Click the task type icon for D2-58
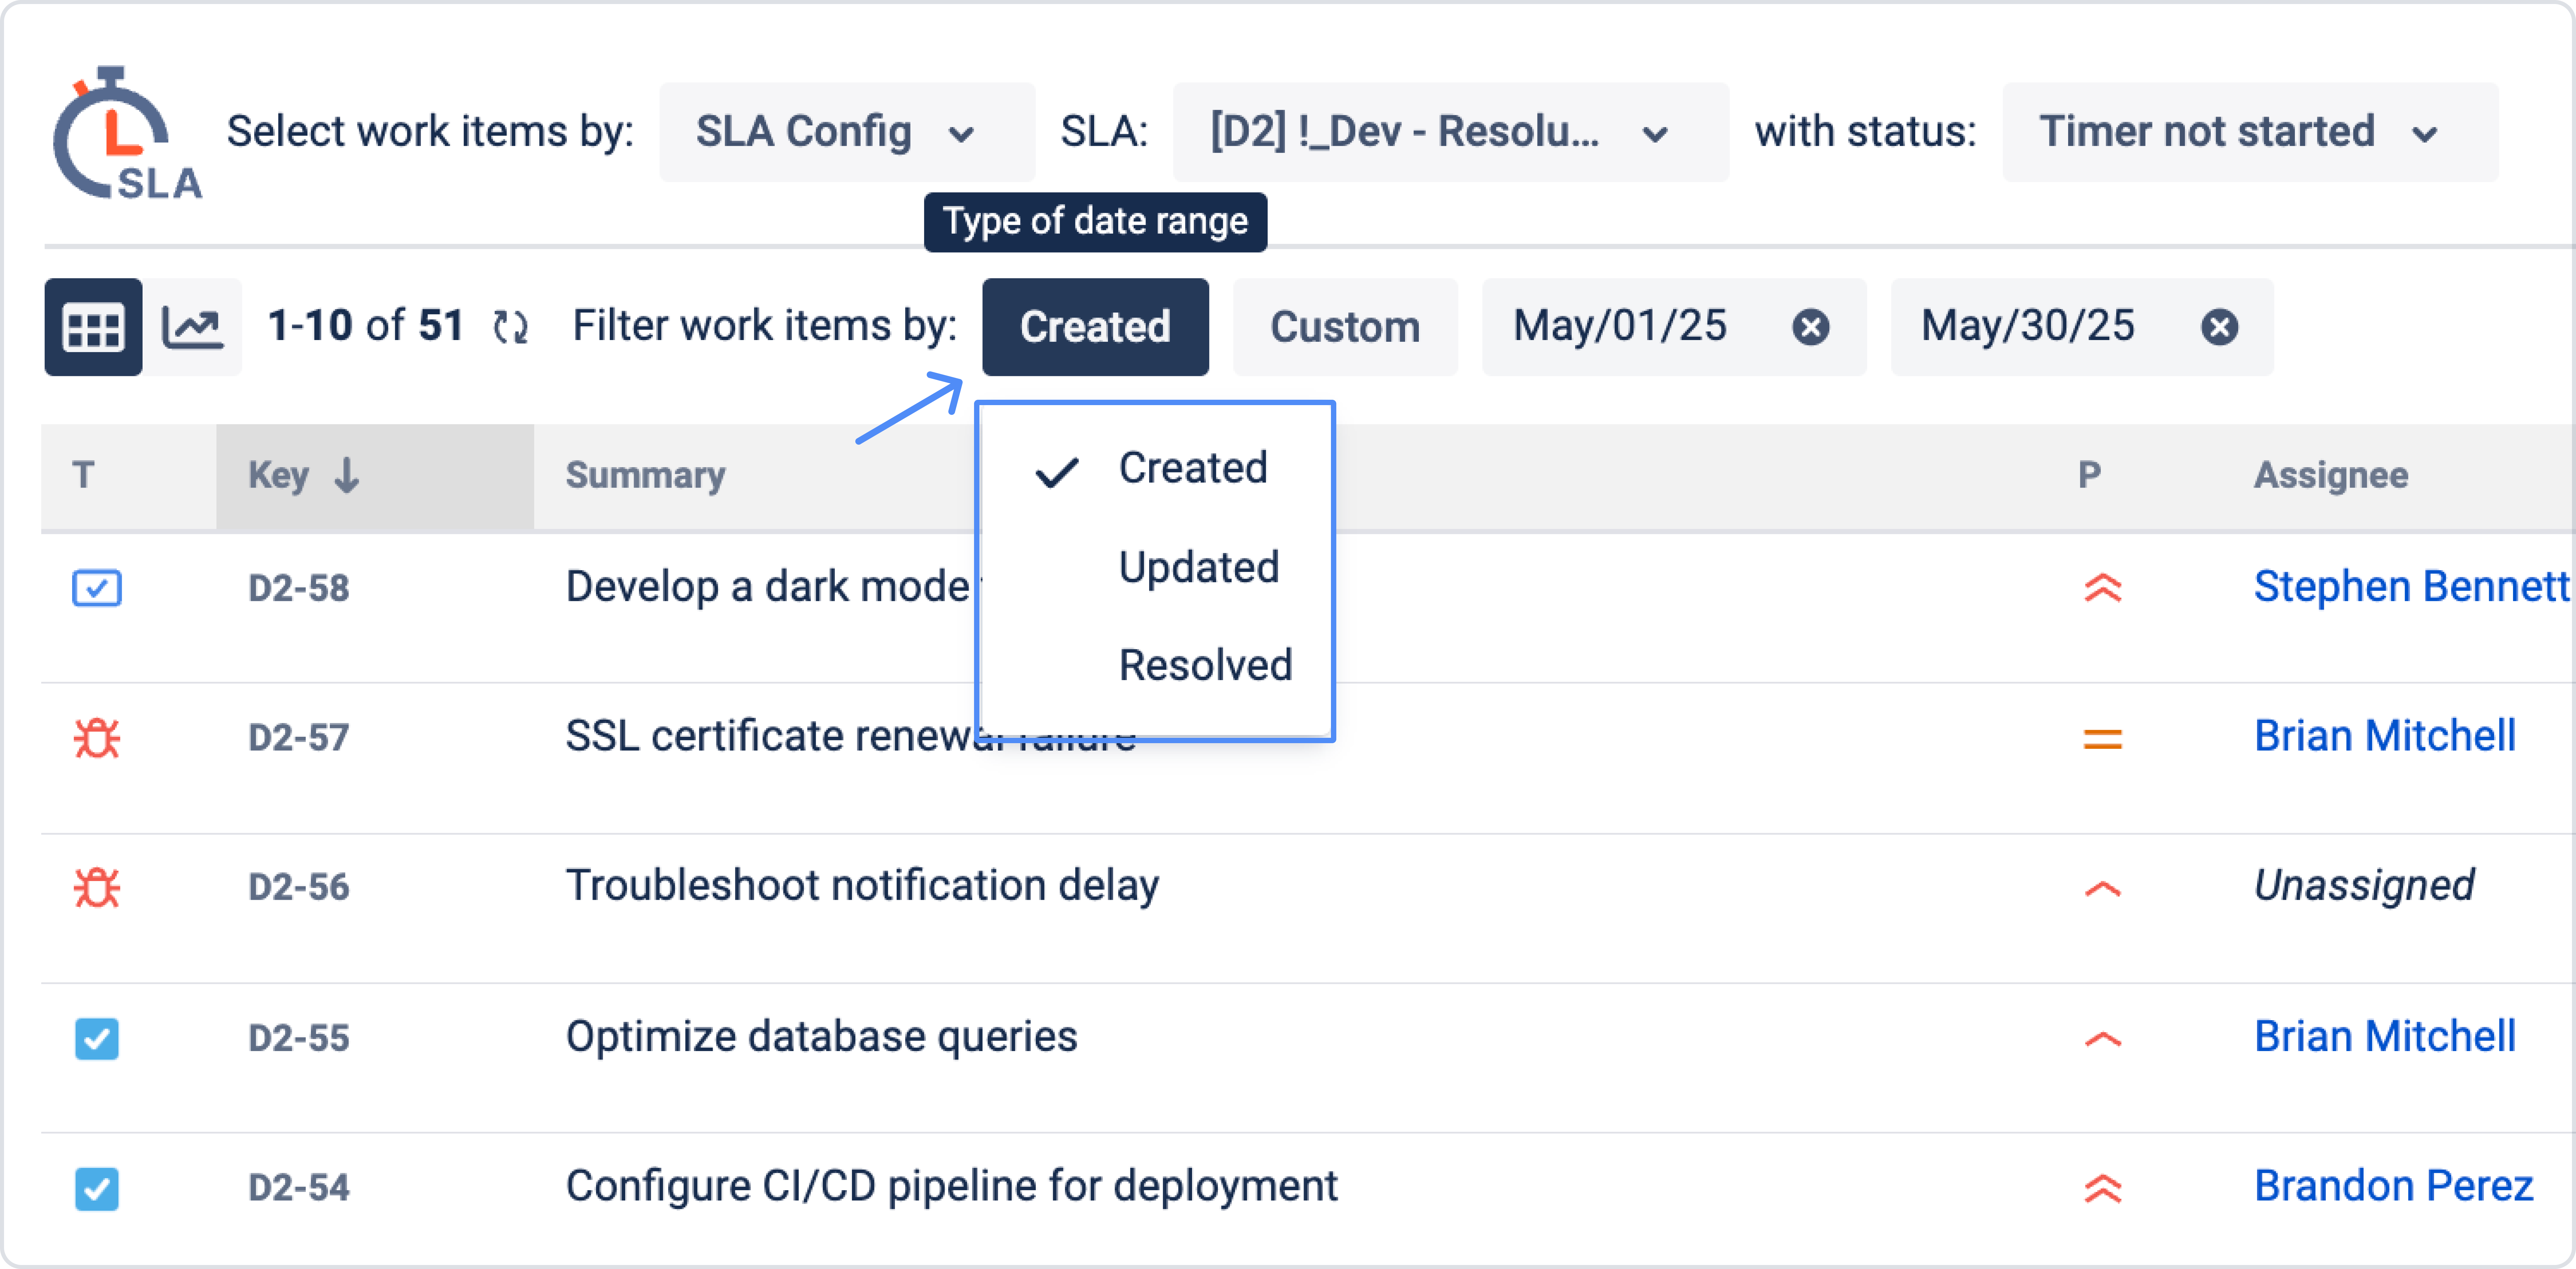 click(97, 588)
